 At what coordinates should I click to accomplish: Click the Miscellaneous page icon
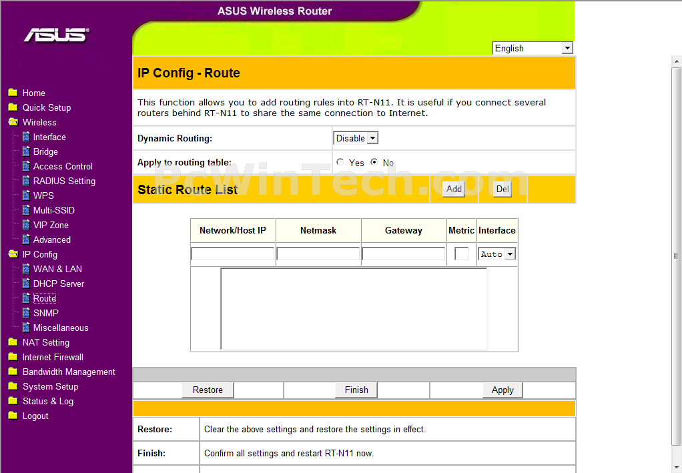point(26,328)
